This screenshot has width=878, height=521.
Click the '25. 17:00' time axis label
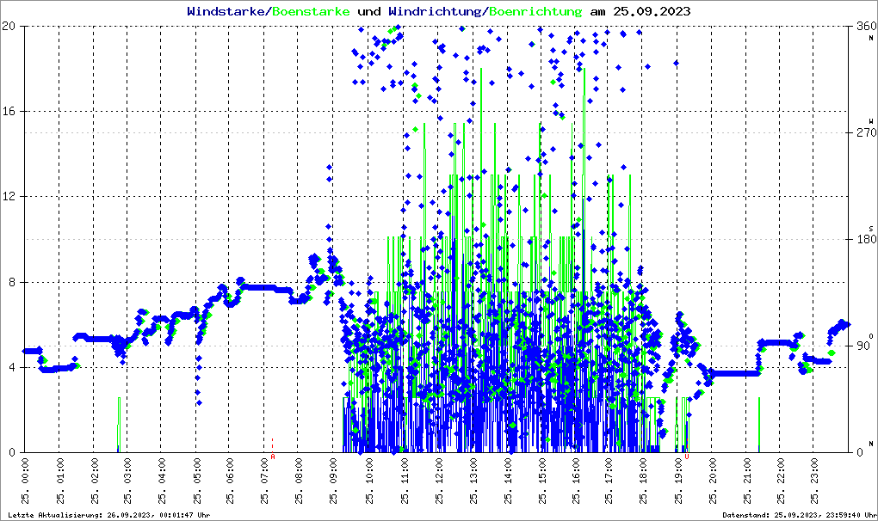coord(609,481)
